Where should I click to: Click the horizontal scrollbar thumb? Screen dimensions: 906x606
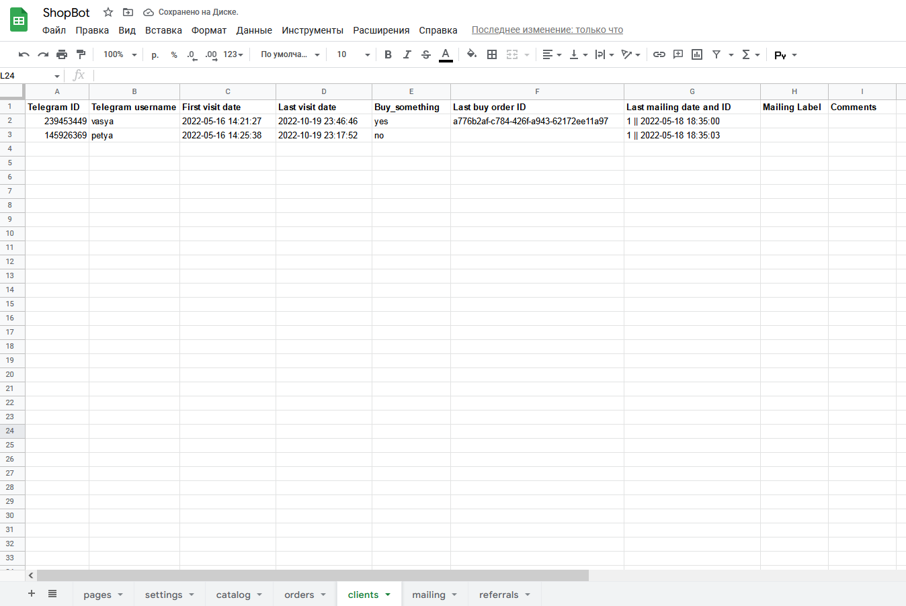(x=313, y=576)
